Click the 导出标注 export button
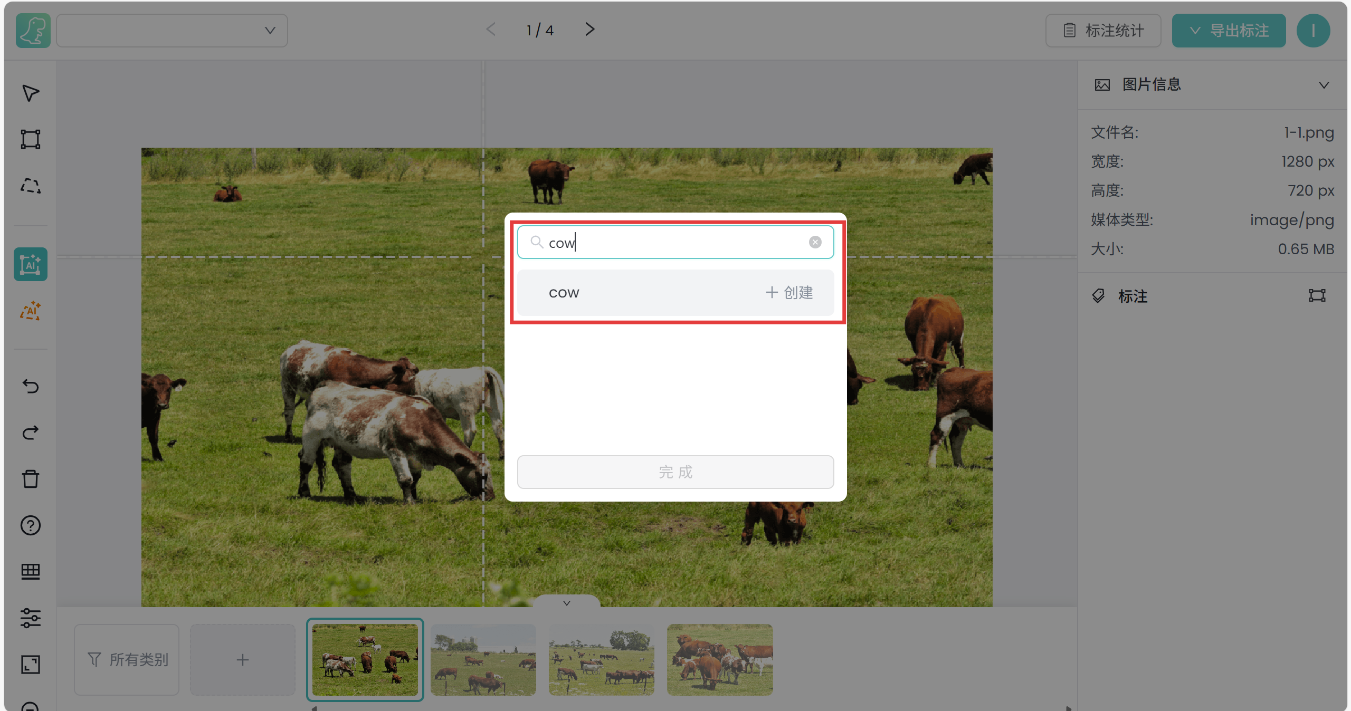 [1229, 31]
